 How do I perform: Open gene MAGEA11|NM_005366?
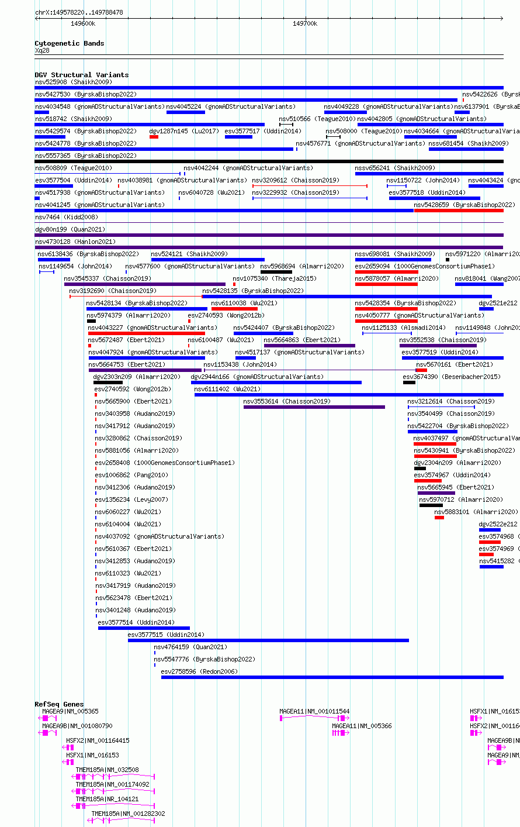[x=362, y=726]
